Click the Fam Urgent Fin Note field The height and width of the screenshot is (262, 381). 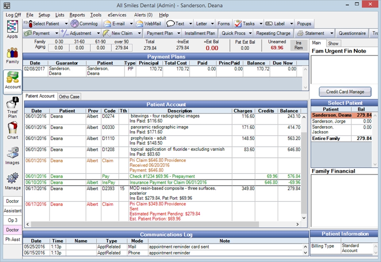click(344, 69)
